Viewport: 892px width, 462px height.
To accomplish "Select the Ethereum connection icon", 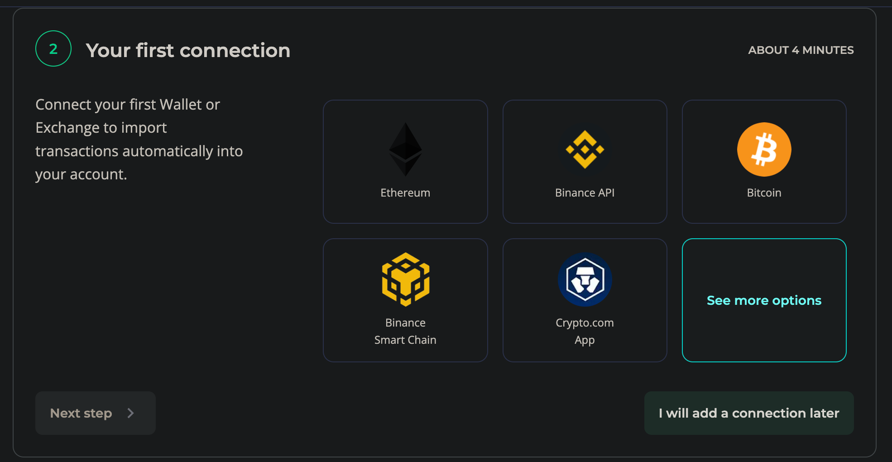I will pyautogui.click(x=405, y=149).
